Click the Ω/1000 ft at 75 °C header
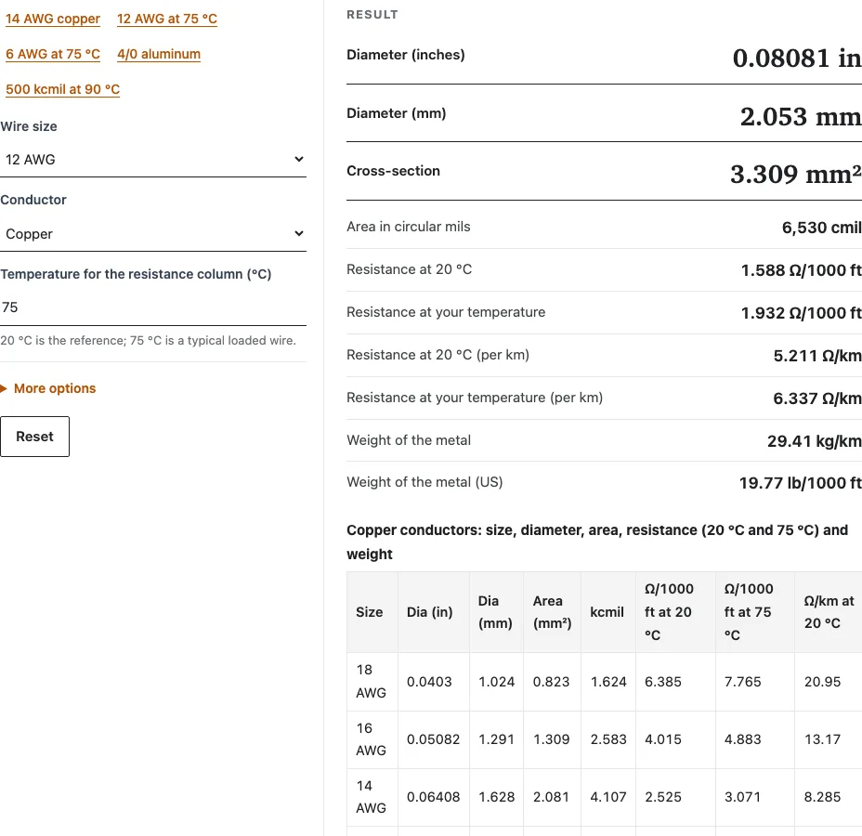 (755, 612)
